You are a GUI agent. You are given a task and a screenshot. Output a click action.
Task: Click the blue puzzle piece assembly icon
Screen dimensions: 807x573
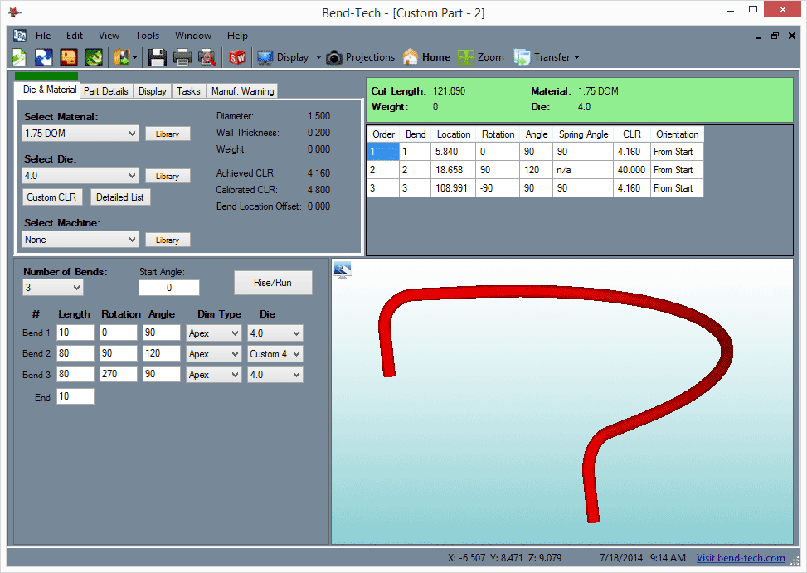[x=44, y=57]
